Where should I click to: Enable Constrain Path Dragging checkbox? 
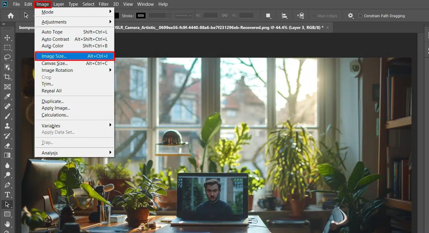point(360,16)
